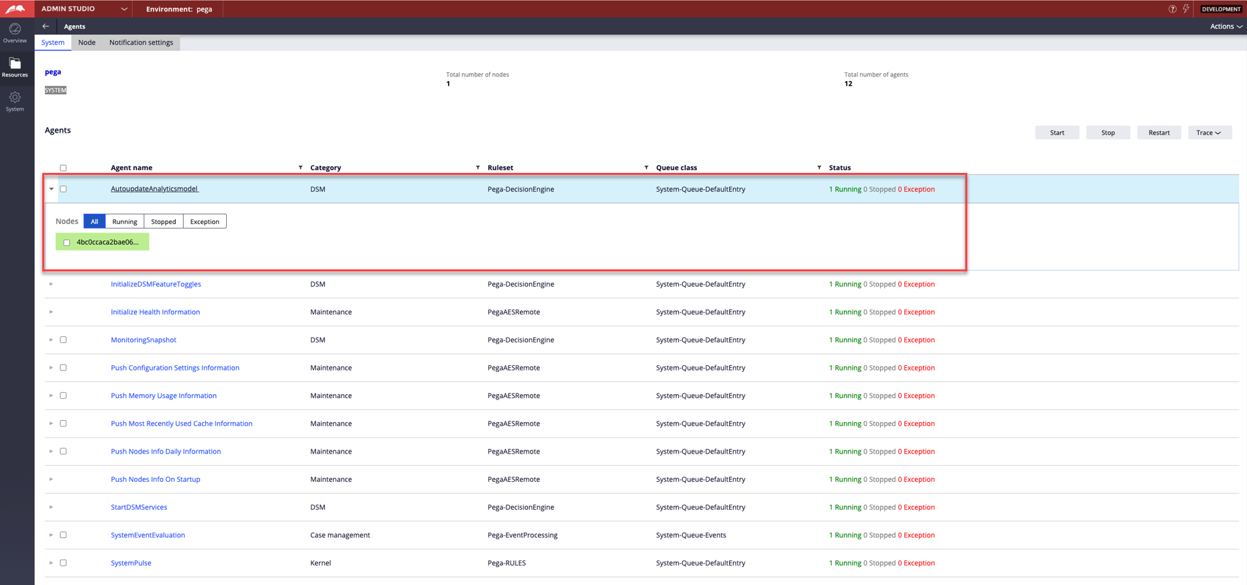Filter the Ruleset column
Image resolution: width=1247 pixels, height=585 pixels.
coord(646,168)
